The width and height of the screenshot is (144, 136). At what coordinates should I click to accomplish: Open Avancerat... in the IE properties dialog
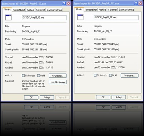pos(58,76)
